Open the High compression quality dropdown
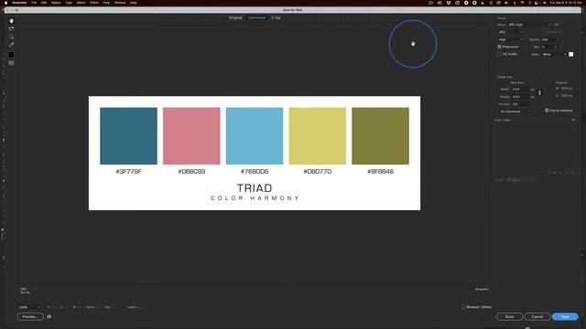The width and height of the screenshot is (586, 329). click(511, 39)
